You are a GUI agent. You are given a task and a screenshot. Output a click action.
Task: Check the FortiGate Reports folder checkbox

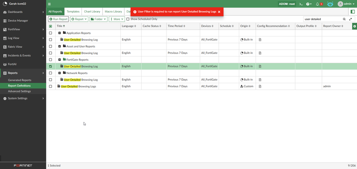pyautogui.click(x=51, y=60)
